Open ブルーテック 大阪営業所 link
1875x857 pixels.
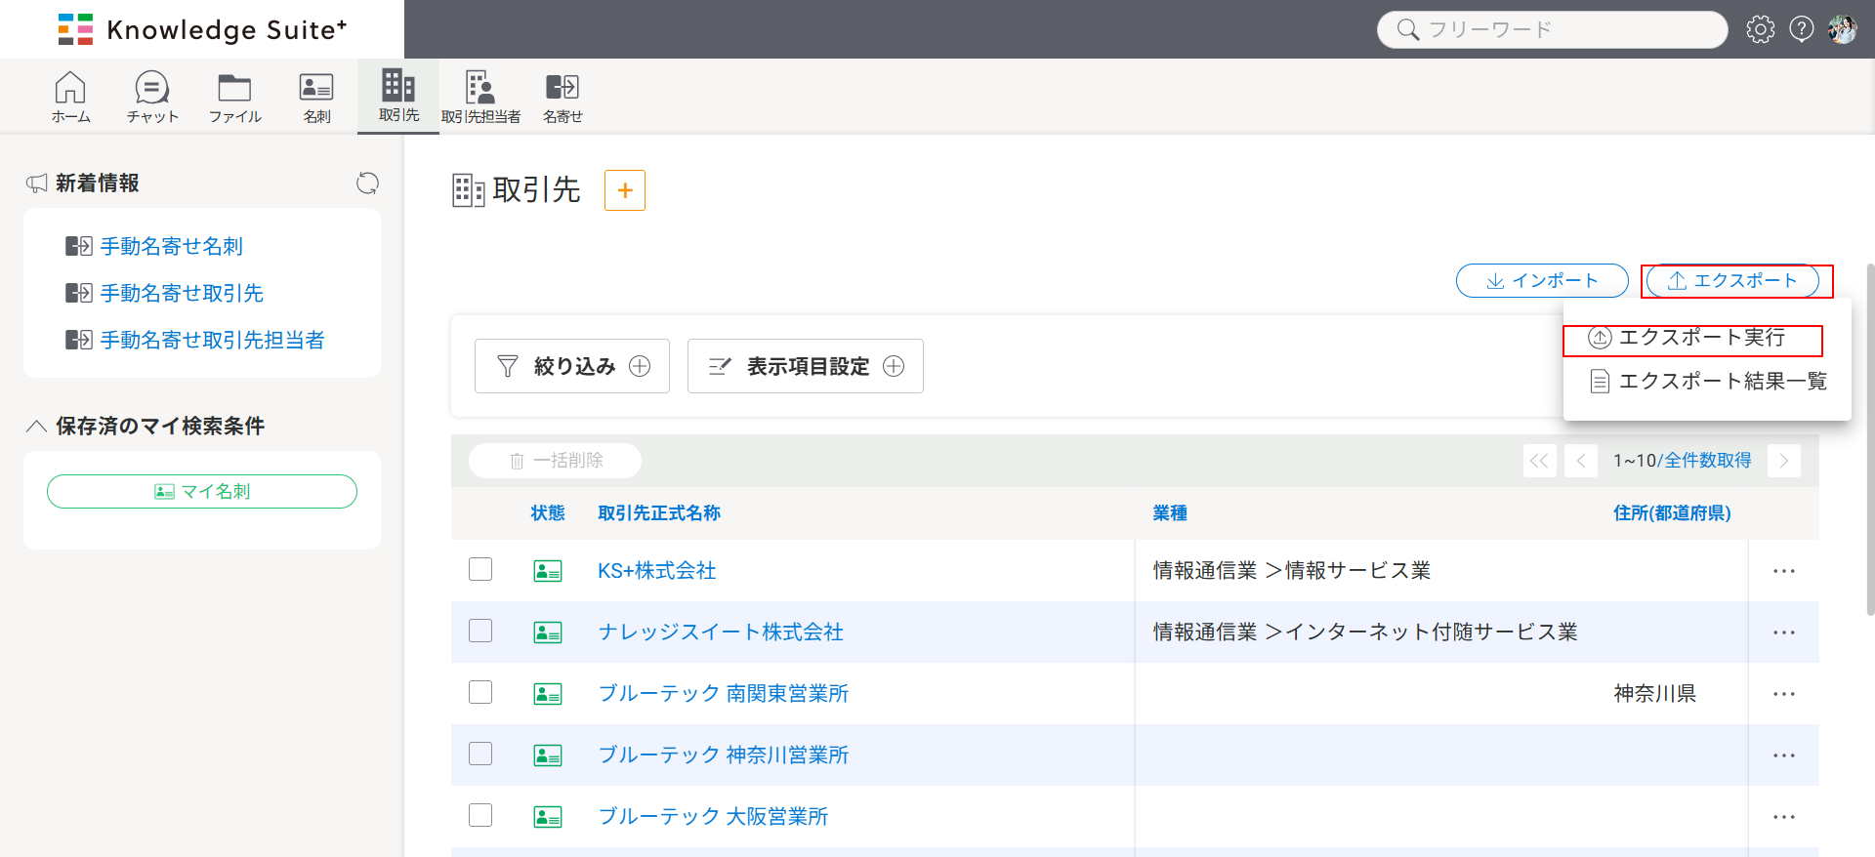[x=713, y=817]
